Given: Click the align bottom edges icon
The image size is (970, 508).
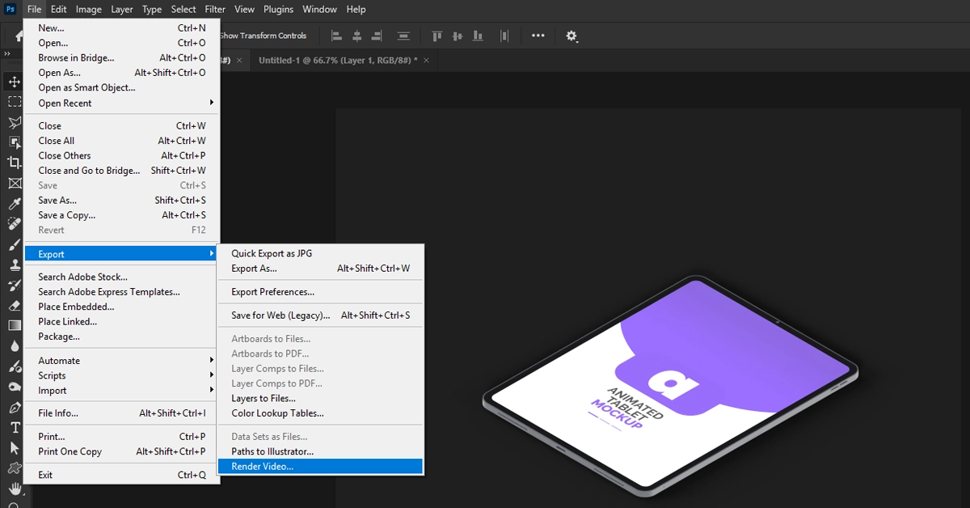Looking at the screenshot, I should pos(478,36).
